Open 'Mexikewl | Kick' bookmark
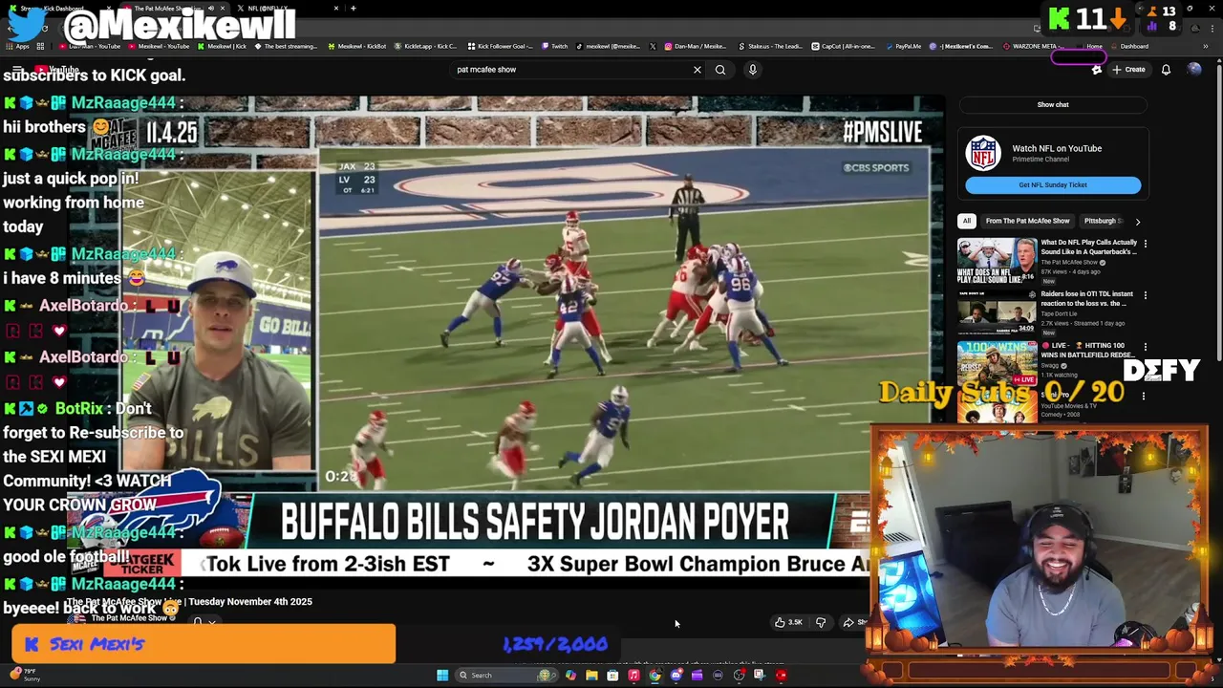The height and width of the screenshot is (688, 1223). pos(221,46)
